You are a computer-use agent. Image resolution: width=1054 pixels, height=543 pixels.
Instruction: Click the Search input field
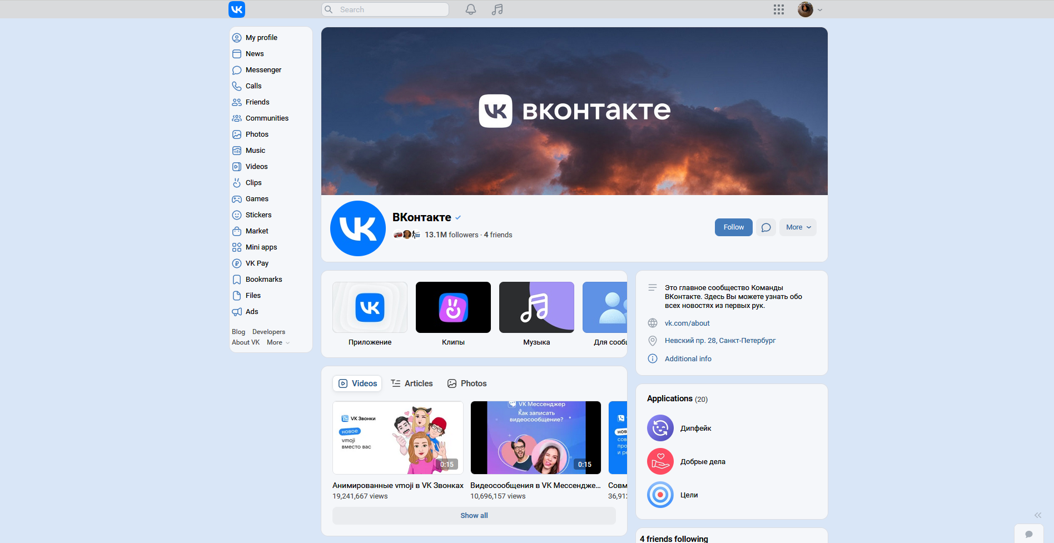coord(385,9)
